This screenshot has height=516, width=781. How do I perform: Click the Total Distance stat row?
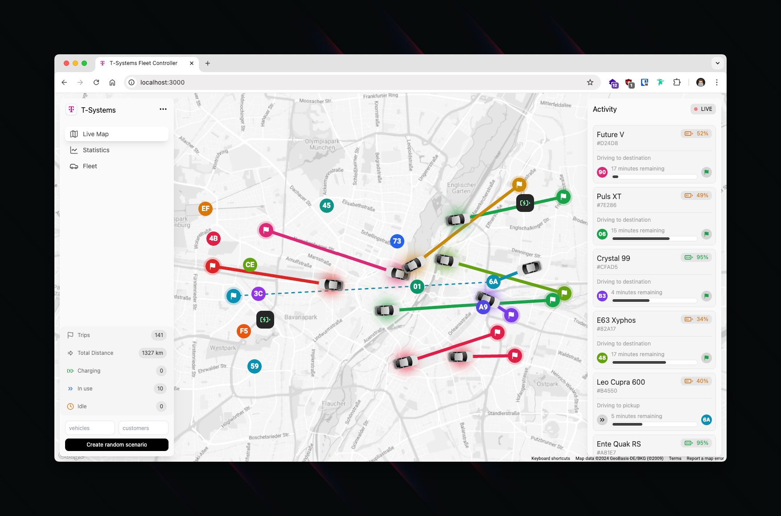coord(117,353)
